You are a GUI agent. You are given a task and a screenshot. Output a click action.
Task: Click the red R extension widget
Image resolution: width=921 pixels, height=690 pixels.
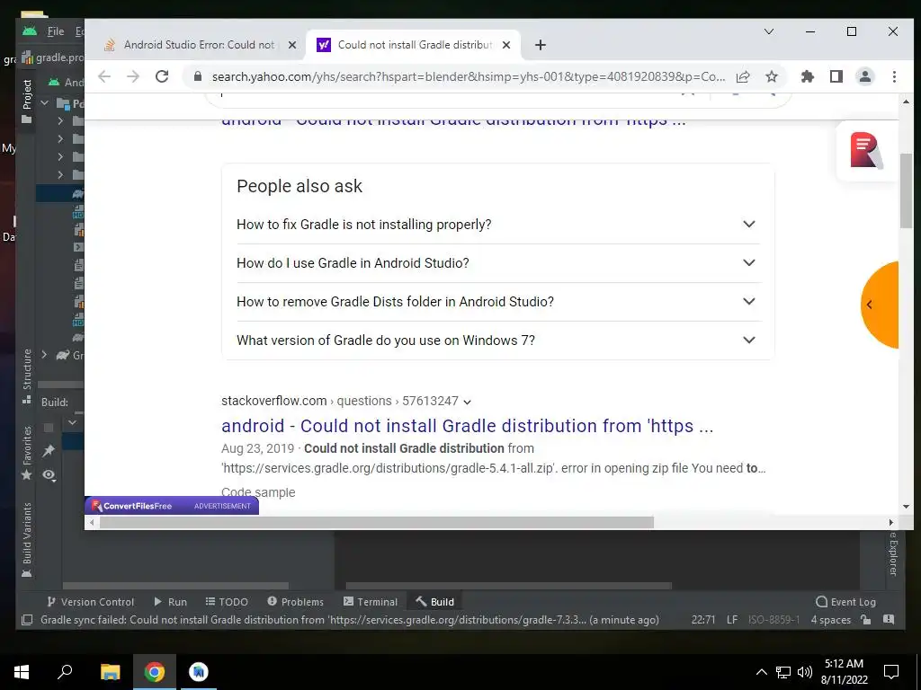pos(866,150)
